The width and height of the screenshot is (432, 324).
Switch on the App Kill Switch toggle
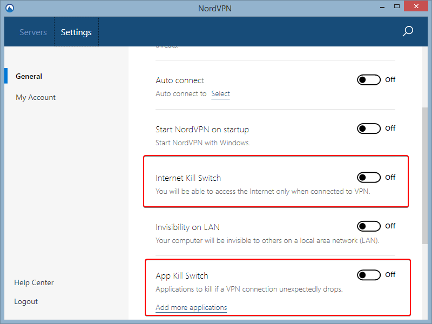[x=369, y=275]
